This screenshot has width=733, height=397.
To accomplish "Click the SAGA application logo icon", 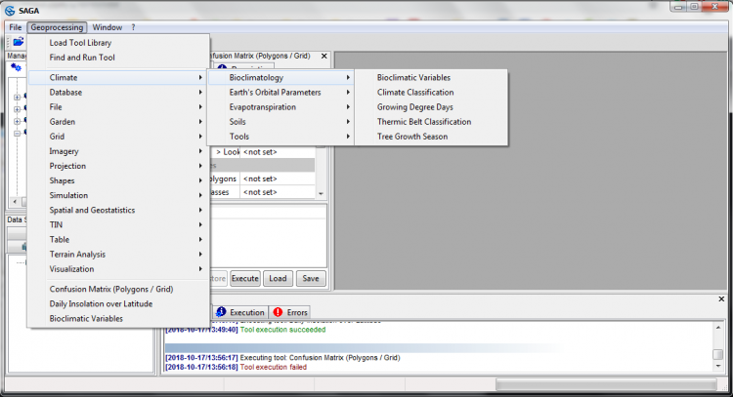I will (x=10, y=11).
